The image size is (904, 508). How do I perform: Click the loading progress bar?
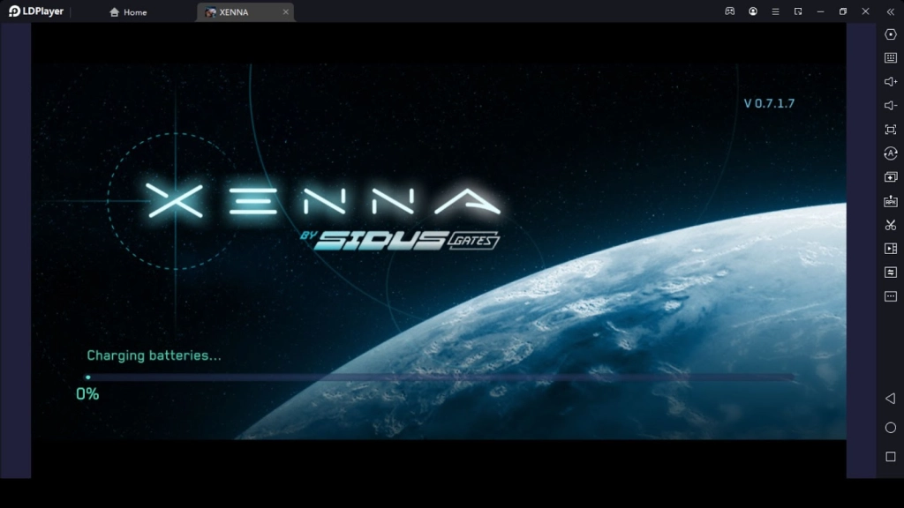pos(441,377)
